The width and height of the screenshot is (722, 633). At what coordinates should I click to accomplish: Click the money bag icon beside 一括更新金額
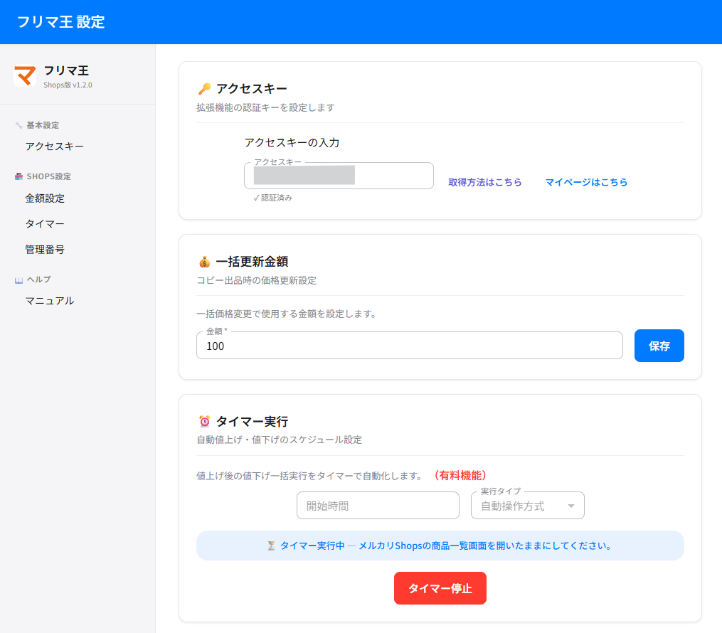coord(204,262)
